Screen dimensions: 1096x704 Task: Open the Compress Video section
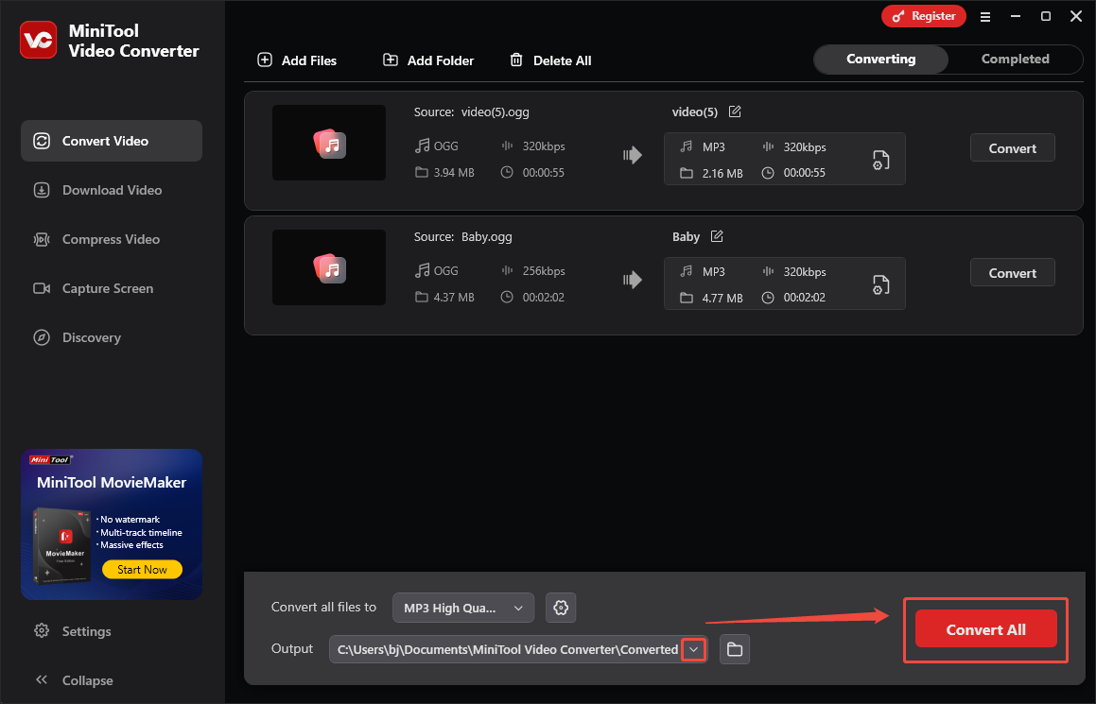click(x=112, y=240)
